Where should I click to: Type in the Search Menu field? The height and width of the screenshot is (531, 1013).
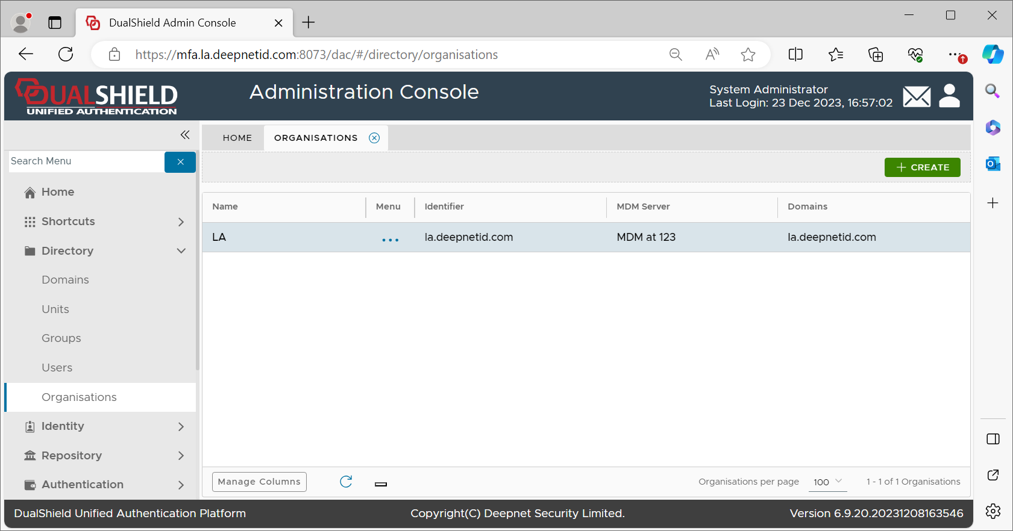(86, 161)
